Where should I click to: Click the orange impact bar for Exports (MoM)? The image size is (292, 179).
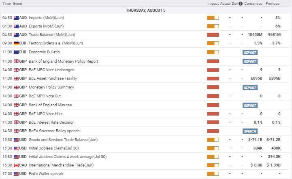pos(213,26)
